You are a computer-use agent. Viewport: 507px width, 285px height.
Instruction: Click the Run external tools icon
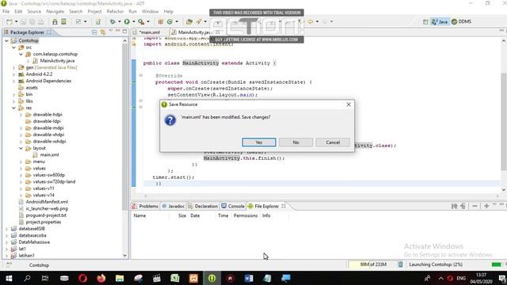[x=141, y=21]
